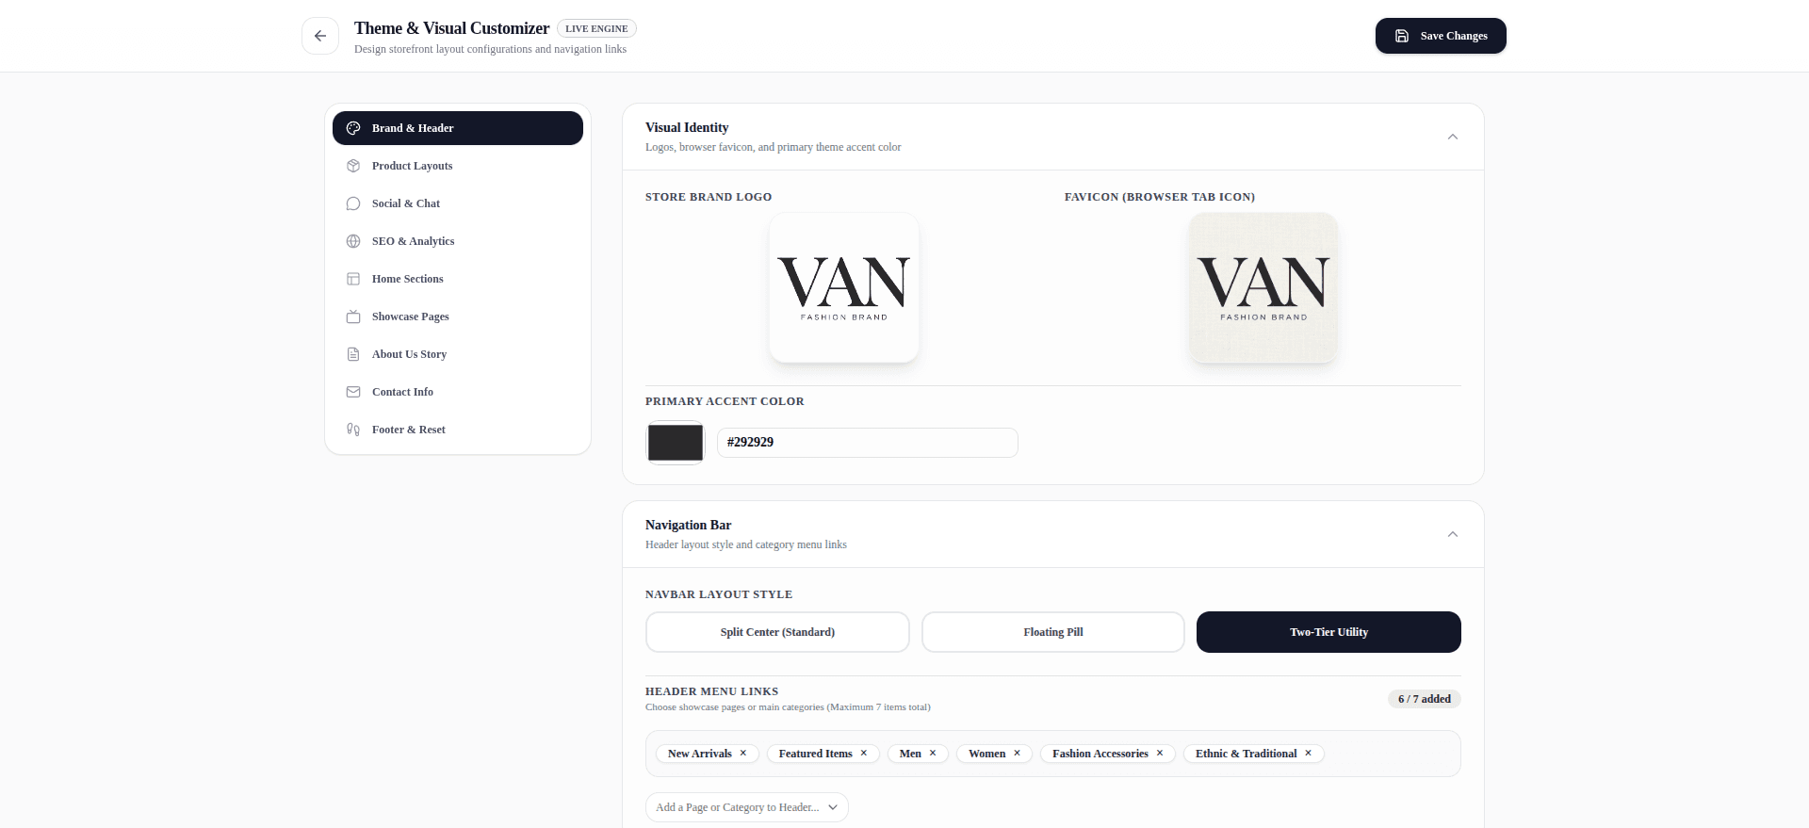
Task: Remove the Ethnic & Traditional menu link
Action: 1309,754
